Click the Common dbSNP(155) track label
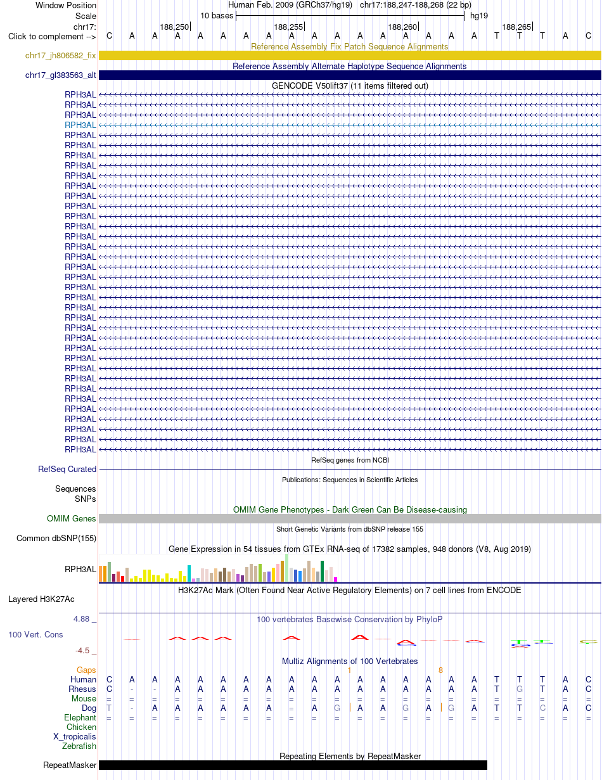 [56, 539]
